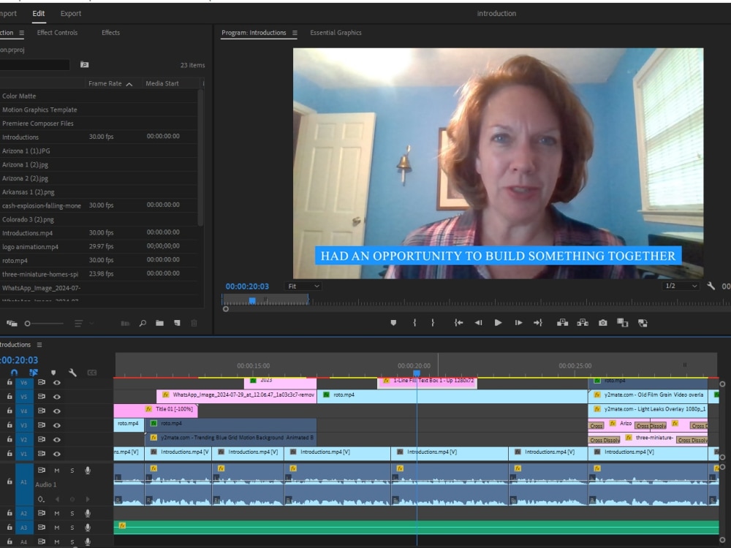The height and width of the screenshot is (548, 731).
Task: Step back one frame
Action: click(478, 322)
